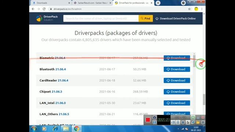This screenshot has width=235, height=132.
Task: Open Chrome three-dot menu
Action: point(202,9)
